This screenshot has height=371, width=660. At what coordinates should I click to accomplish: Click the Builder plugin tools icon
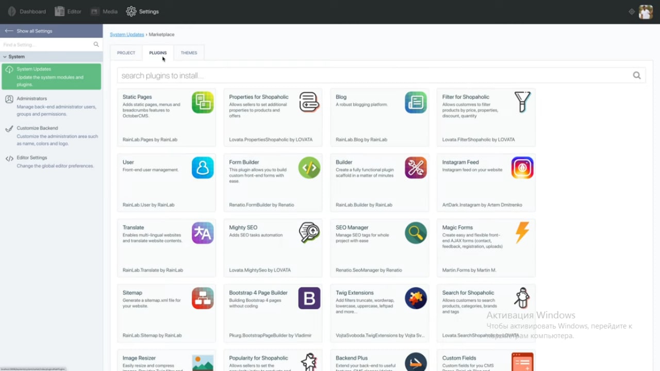(x=416, y=168)
